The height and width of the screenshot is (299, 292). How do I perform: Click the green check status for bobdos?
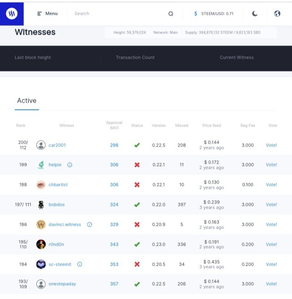coord(137,205)
